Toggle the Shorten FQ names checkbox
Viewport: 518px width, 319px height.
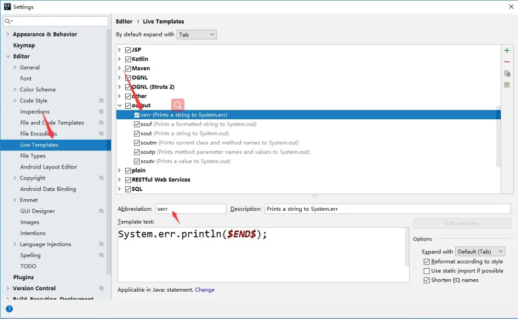click(x=426, y=280)
